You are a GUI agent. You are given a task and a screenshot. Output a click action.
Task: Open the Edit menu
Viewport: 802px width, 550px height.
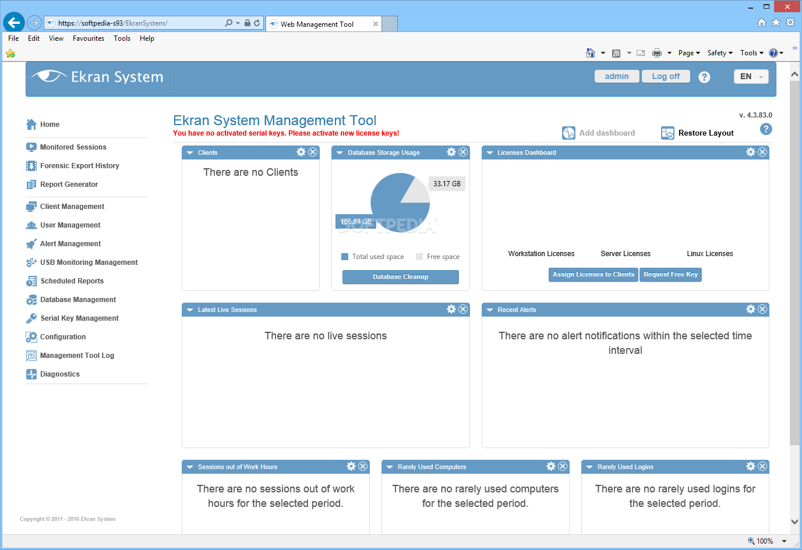34,38
